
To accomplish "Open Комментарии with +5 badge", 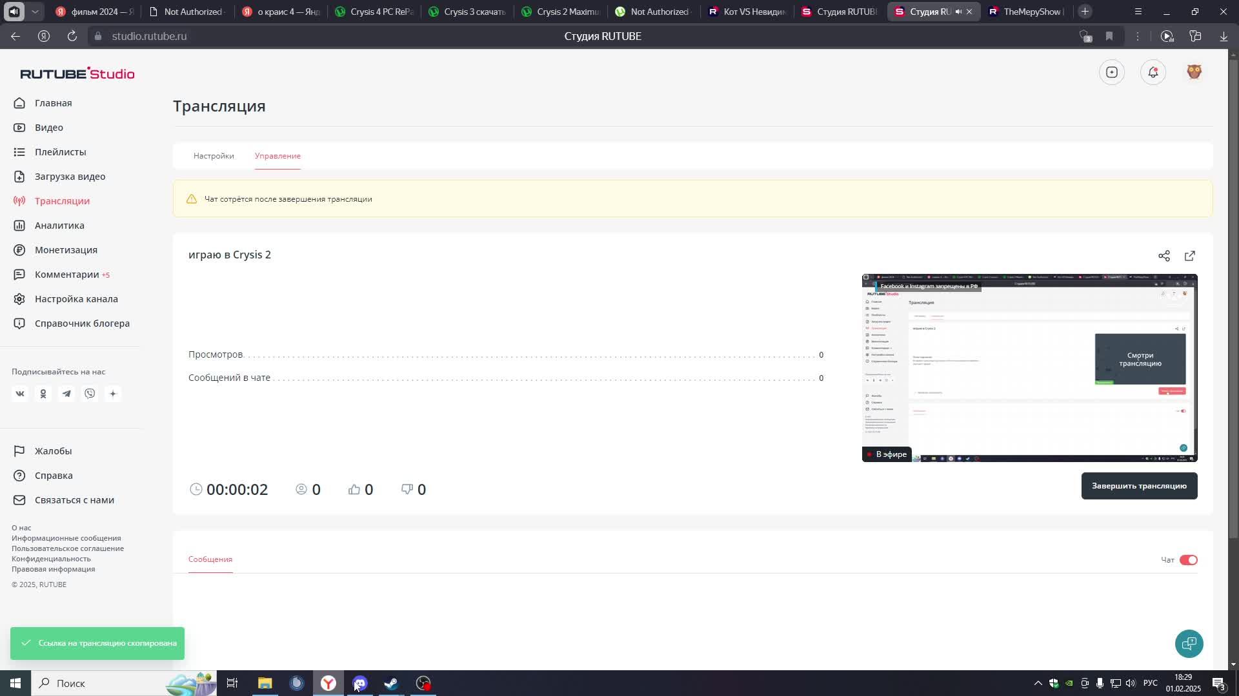I will pos(62,275).
